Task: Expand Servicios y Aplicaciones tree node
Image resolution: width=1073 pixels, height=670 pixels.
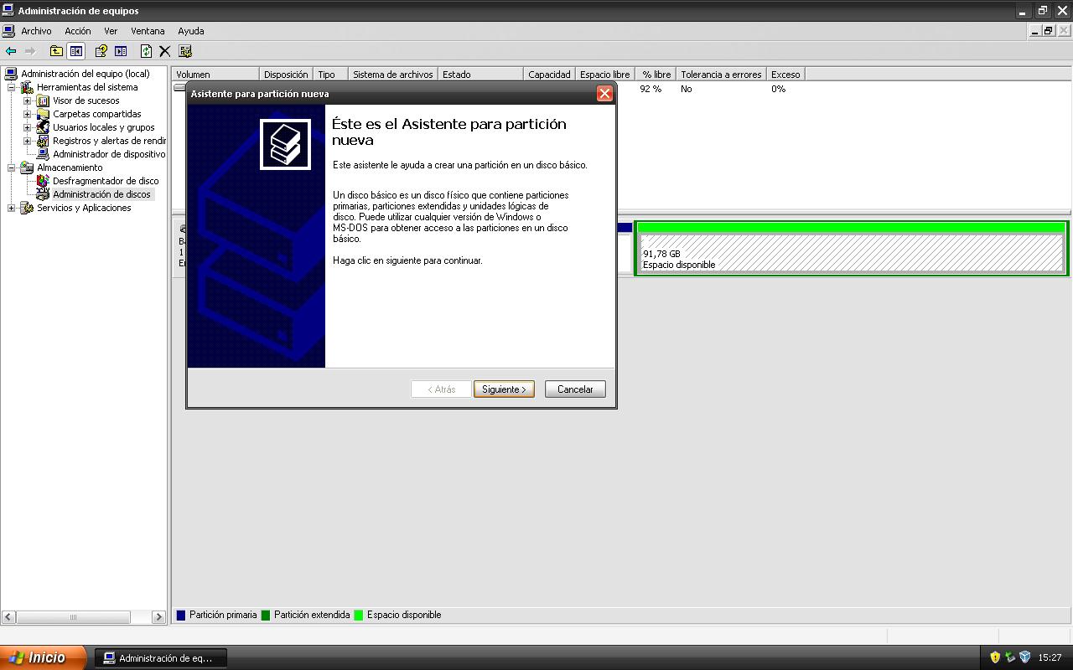Action: pyautogui.click(x=11, y=208)
